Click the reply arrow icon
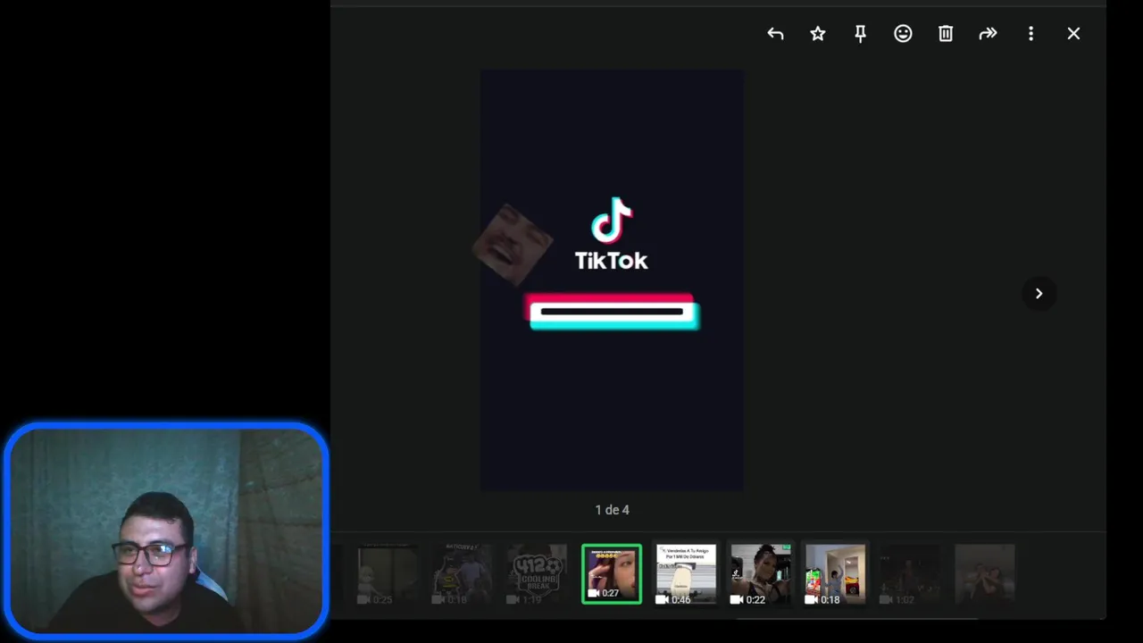The height and width of the screenshot is (643, 1143). point(775,34)
